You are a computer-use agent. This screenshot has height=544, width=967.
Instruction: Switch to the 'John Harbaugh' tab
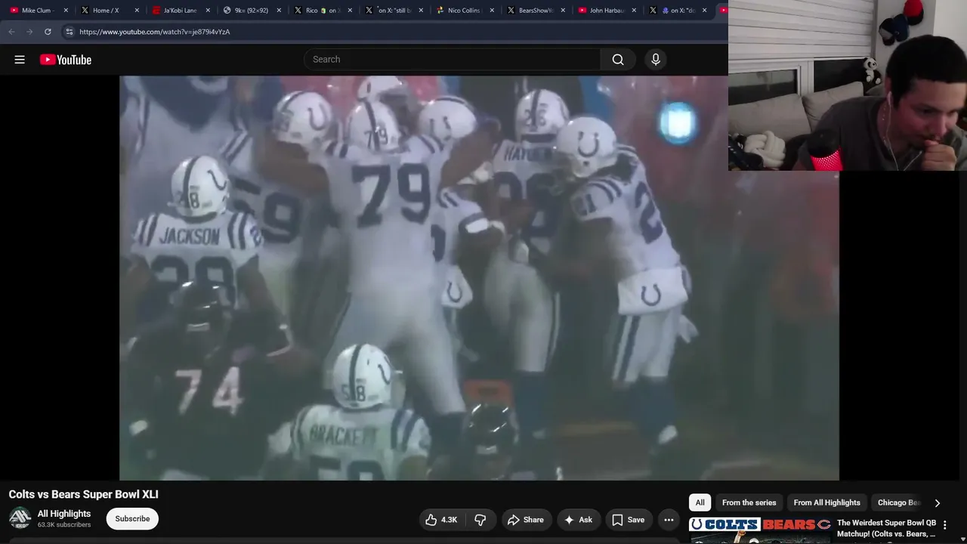coord(607,11)
